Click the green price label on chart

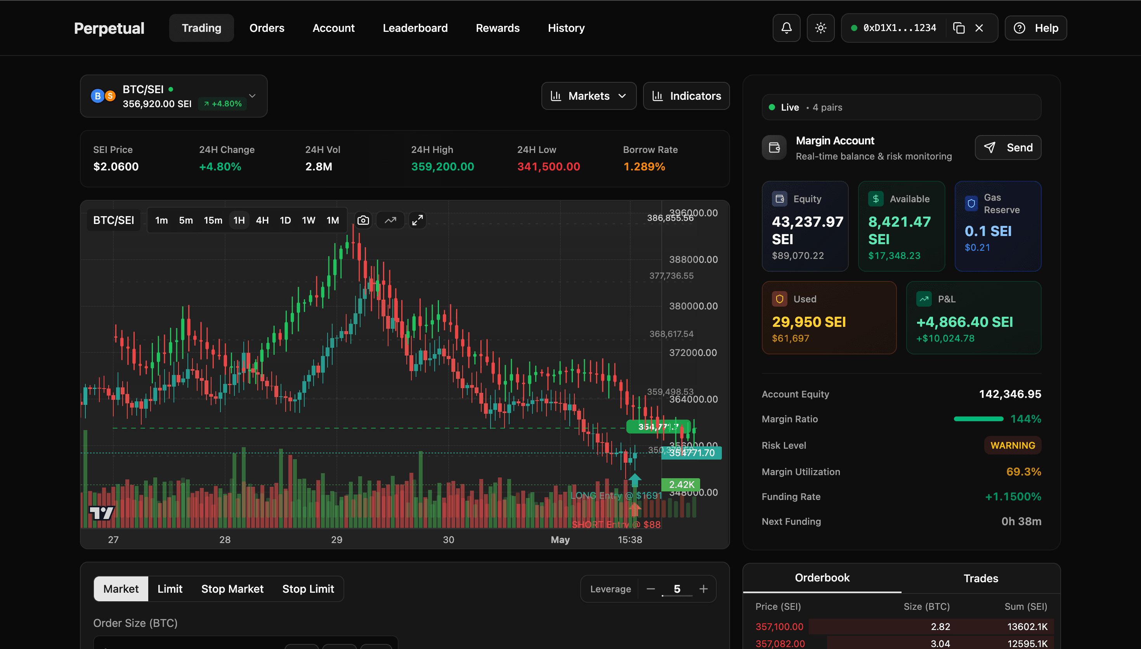pos(658,427)
